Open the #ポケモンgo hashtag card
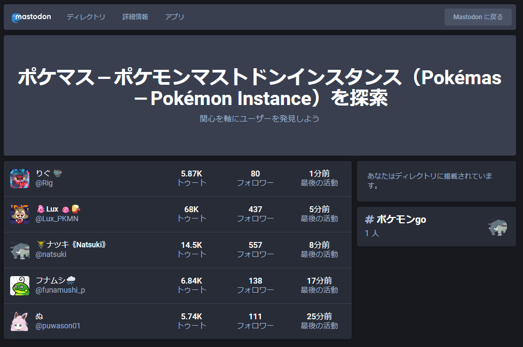523x347 pixels. pos(437,227)
